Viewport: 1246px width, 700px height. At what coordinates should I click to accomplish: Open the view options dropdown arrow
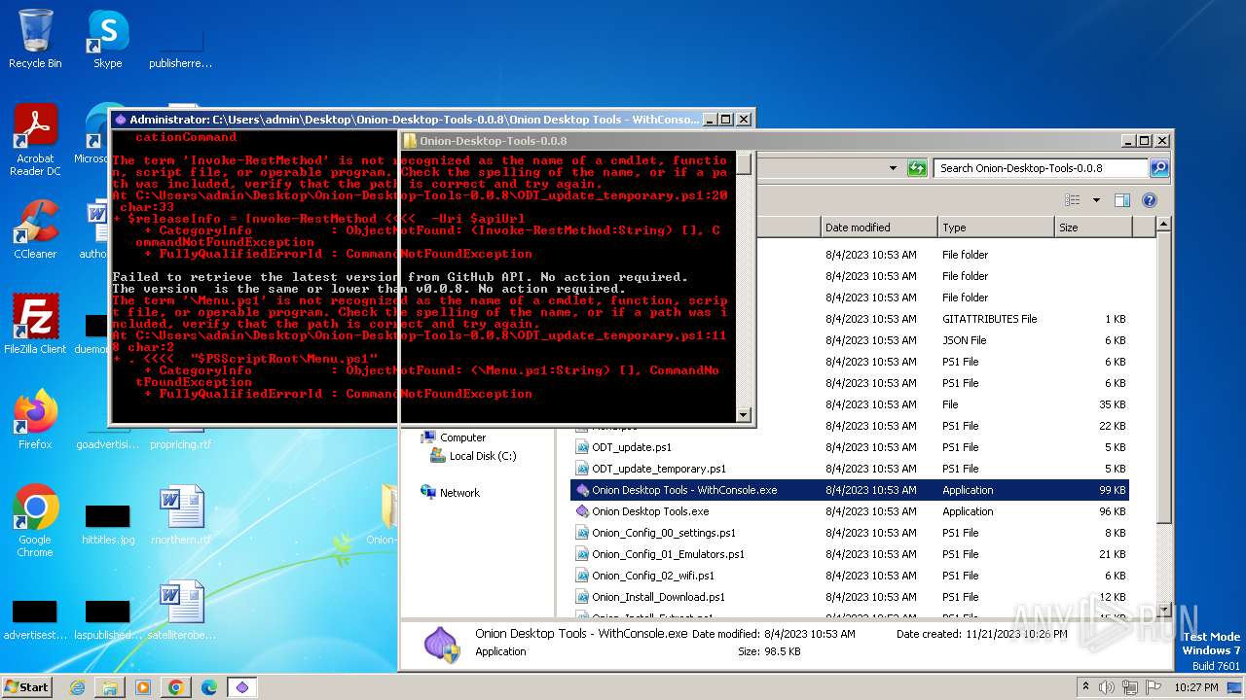1096,200
